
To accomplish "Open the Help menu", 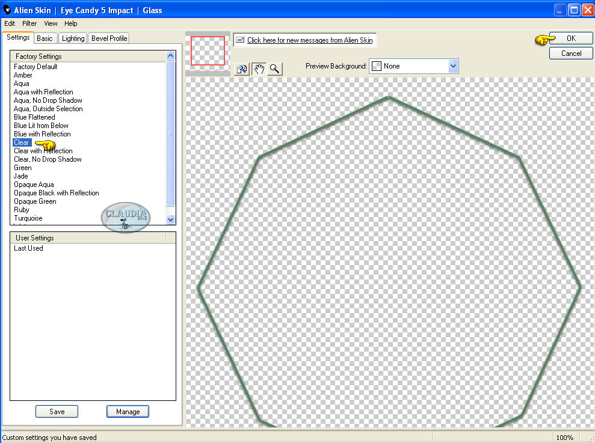I will click(70, 23).
